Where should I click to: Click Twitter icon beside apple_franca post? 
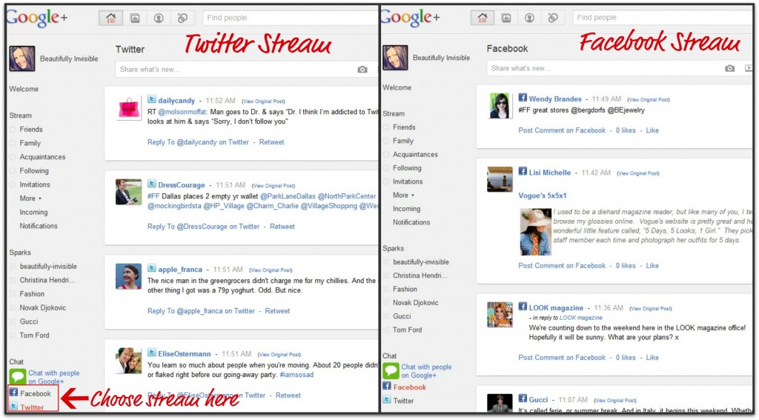click(151, 269)
